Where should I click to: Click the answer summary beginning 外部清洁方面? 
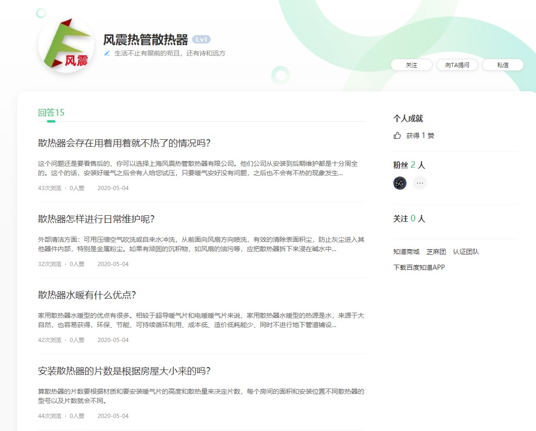click(201, 244)
